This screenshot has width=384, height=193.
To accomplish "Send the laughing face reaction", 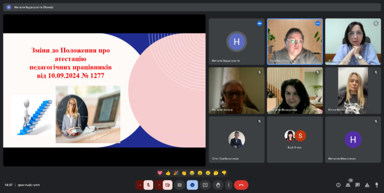I will (x=192, y=173).
